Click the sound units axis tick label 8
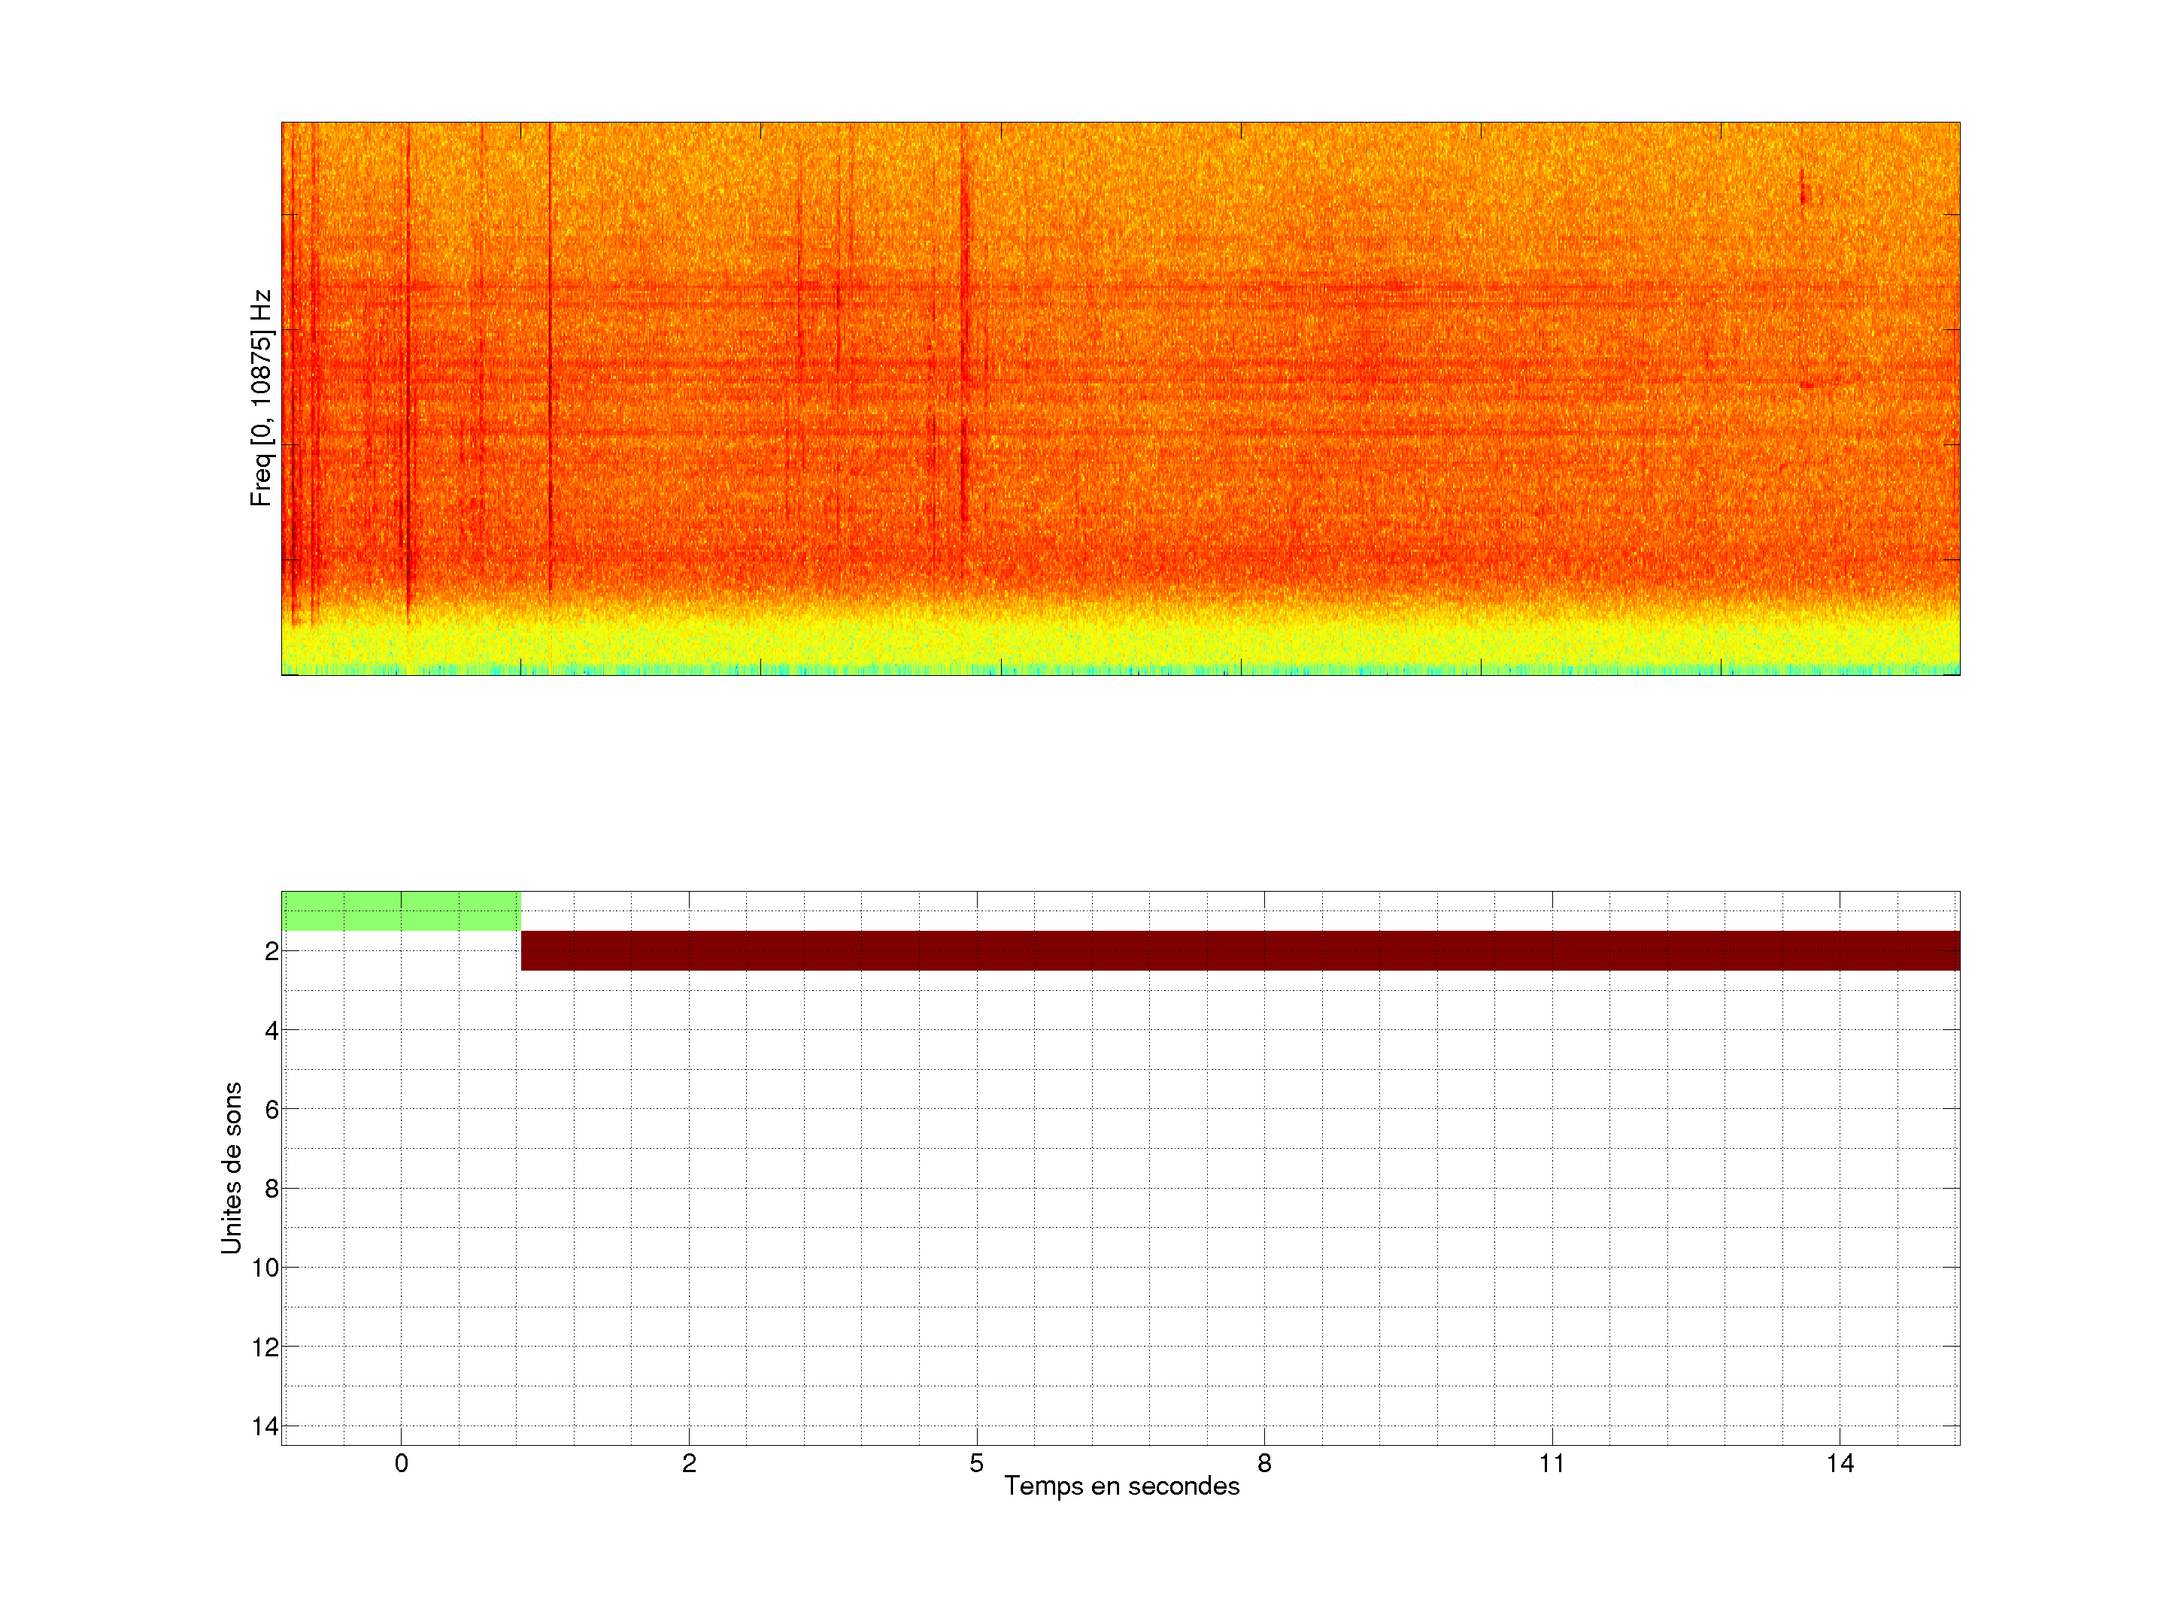 click(272, 1189)
